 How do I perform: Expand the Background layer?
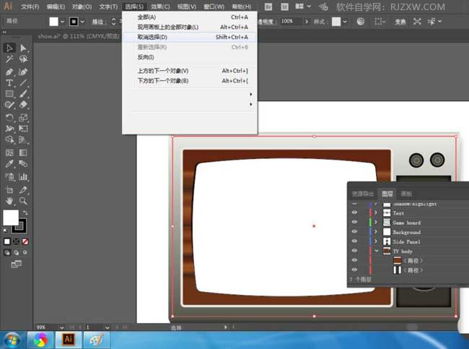[376, 233]
